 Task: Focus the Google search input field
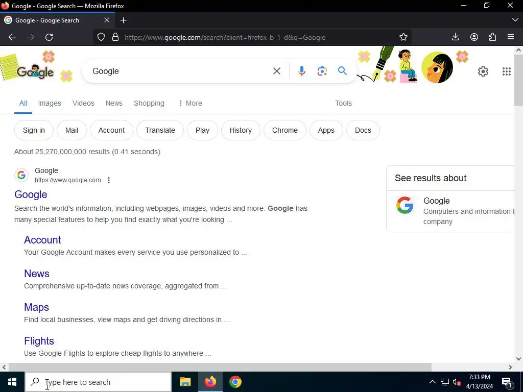point(180,71)
